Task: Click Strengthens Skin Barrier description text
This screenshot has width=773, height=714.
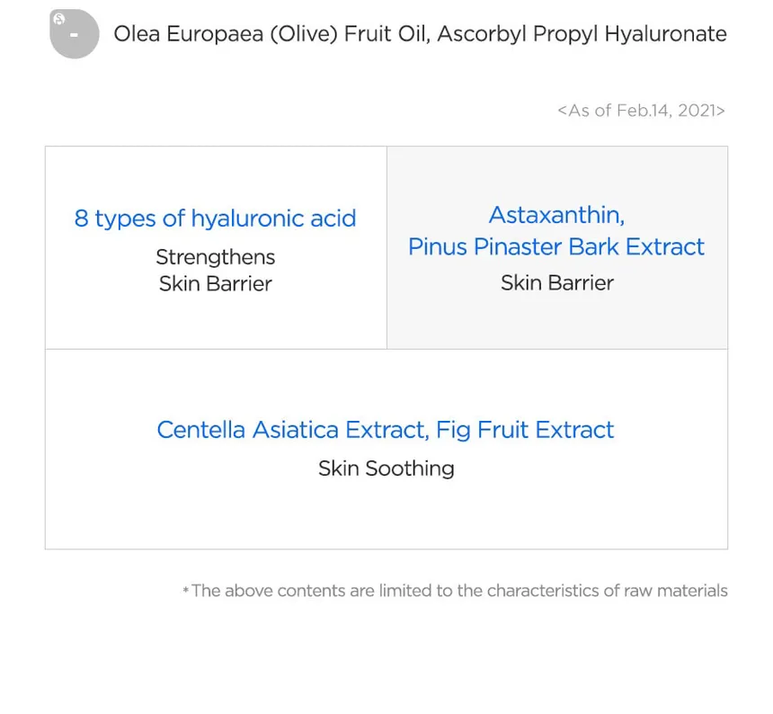Action: 215,271
